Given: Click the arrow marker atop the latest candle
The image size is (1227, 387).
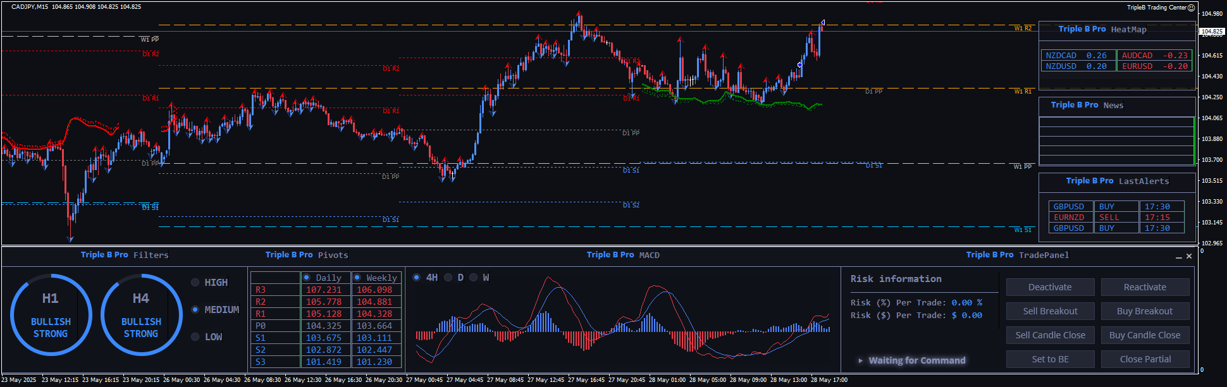Looking at the screenshot, I should point(822,23).
